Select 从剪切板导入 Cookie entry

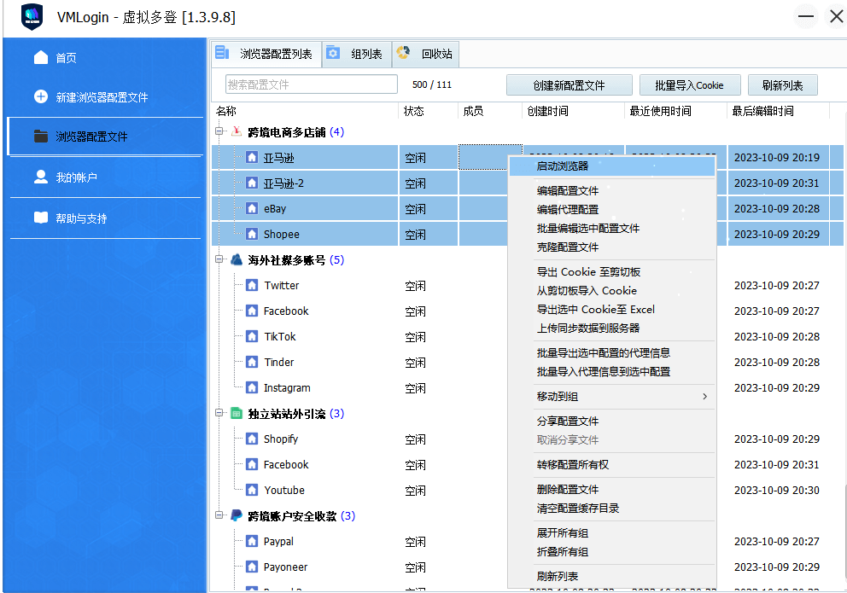click(612, 290)
